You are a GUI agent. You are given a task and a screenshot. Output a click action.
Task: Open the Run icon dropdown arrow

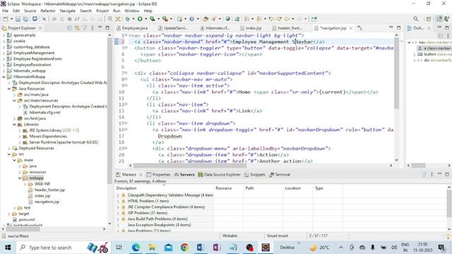click(x=145, y=19)
